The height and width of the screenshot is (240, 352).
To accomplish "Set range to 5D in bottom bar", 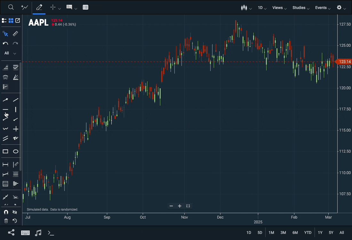I will [260, 233].
